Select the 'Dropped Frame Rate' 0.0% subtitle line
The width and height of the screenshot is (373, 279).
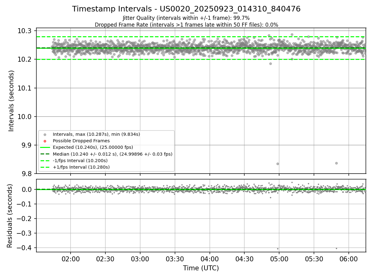(186, 25)
